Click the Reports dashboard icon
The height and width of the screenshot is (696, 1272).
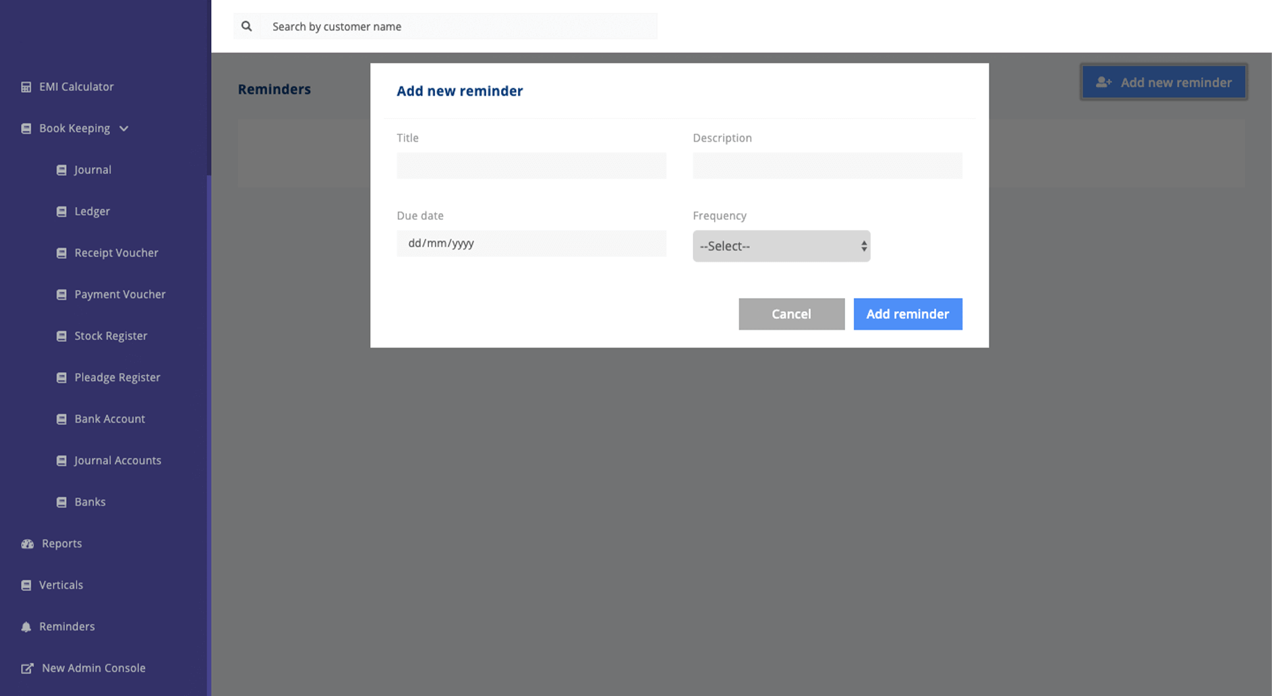point(27,544)
